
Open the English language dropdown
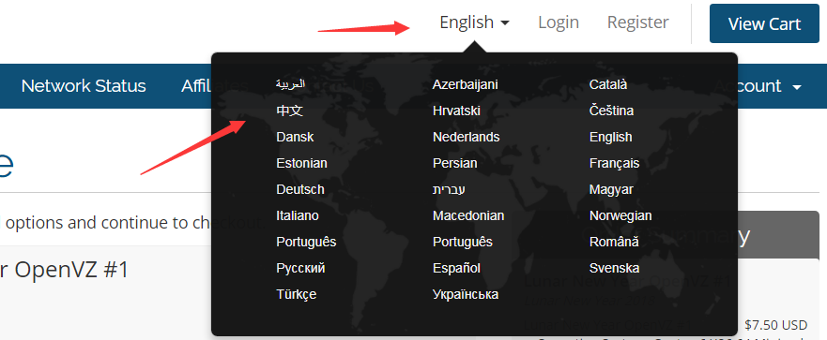click(475, 22)
